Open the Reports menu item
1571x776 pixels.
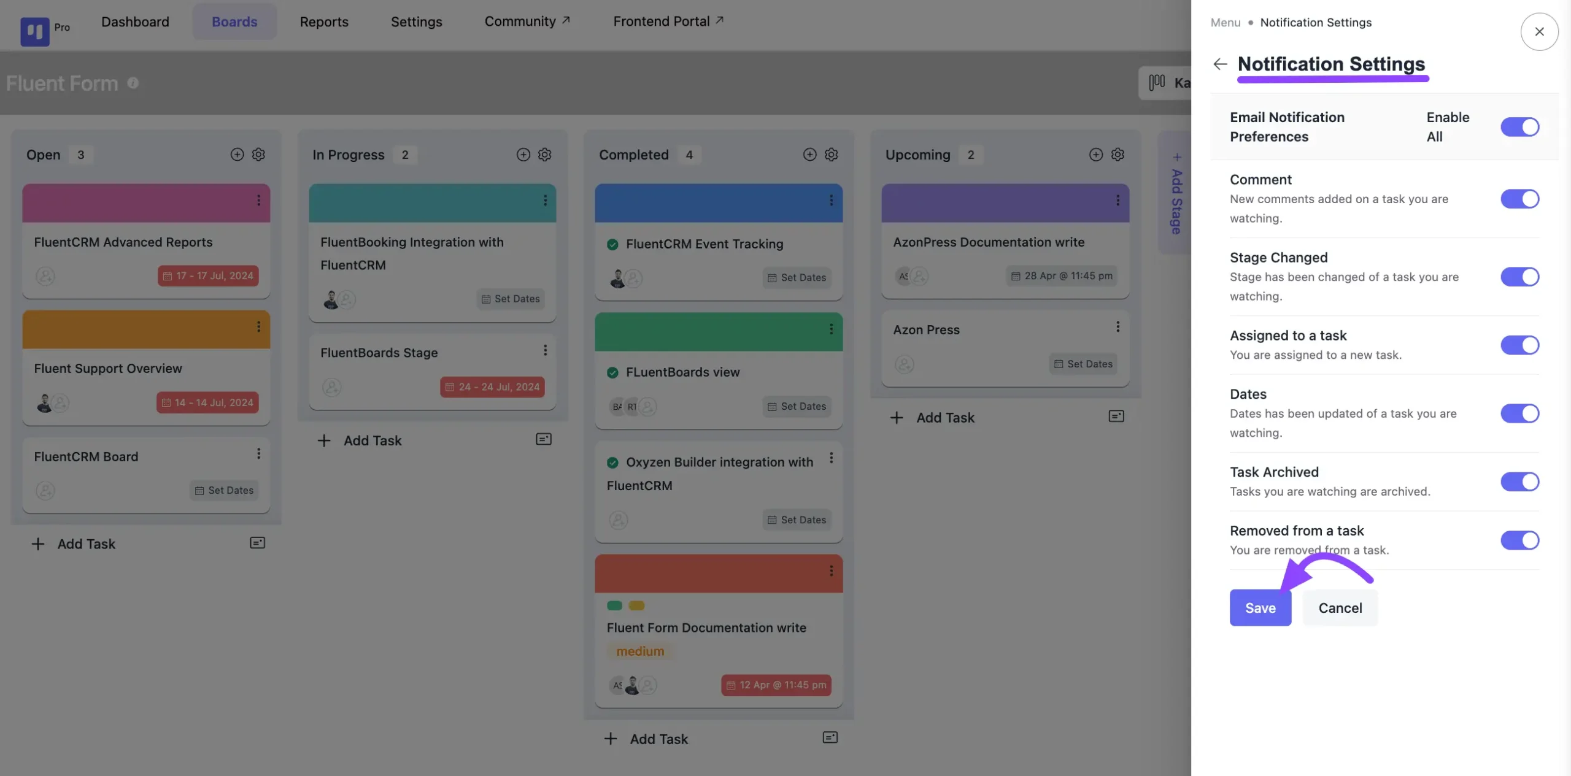point(324,22)
